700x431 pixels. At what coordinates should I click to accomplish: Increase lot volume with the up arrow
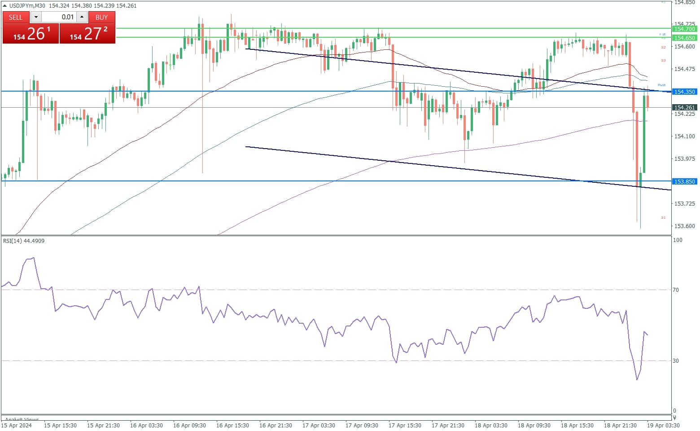(82, 17)
